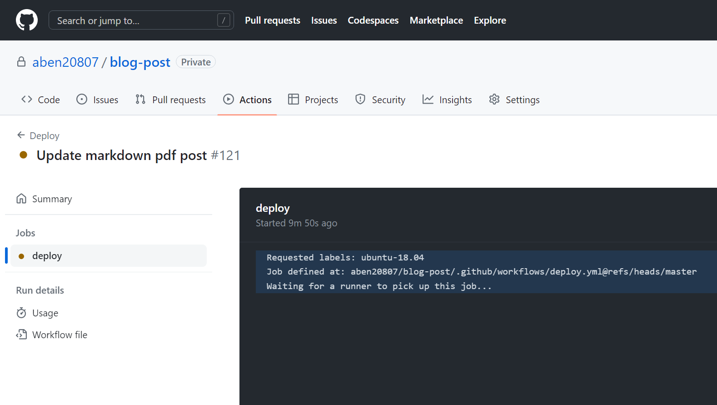Switch to the Insights repository tab
The height and width of the screenshot is (405, 717).
point(447,100)
